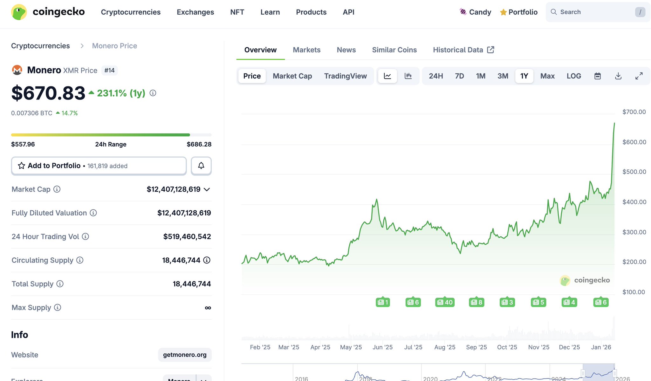Expand chart to fullscreen
Image resolution: width=651 pixels, height=381 pixels.
[x=639, y=76]
